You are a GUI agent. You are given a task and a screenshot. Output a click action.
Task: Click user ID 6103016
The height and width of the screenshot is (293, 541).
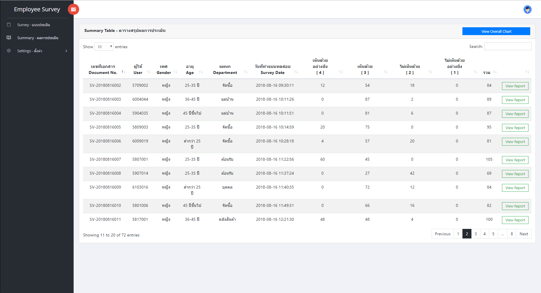[140, 187]
